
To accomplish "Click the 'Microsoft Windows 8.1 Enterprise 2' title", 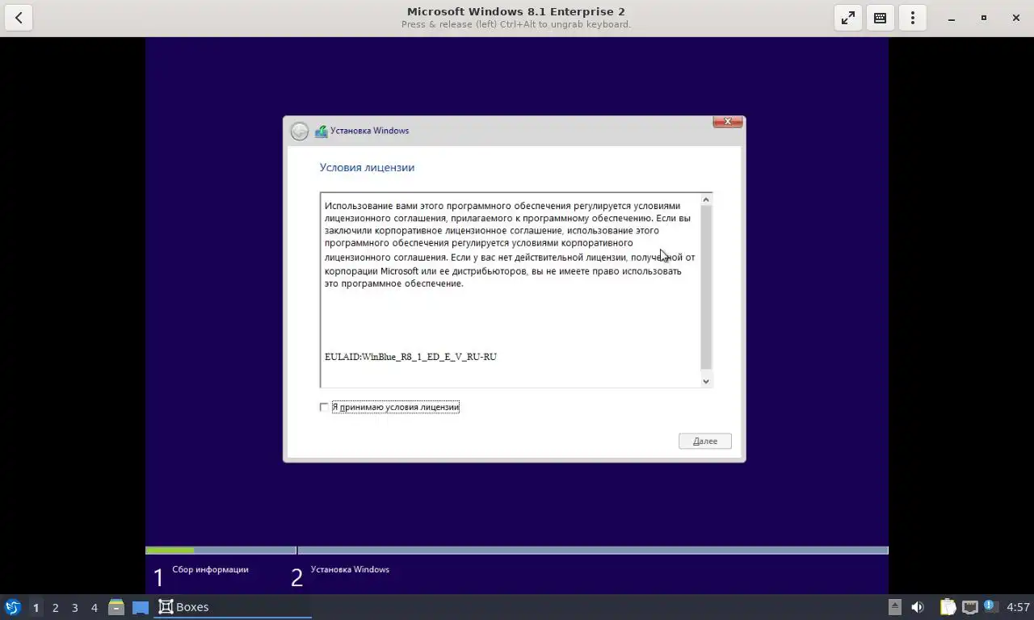I will click(x=516, y=11).
